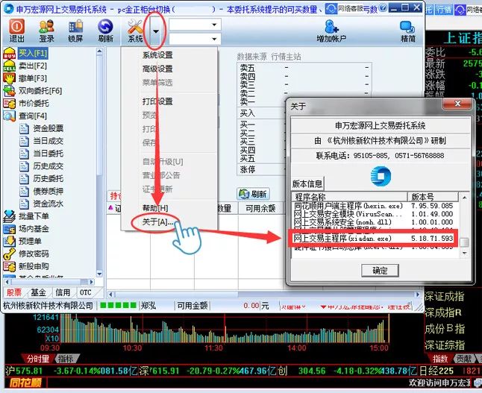Click 查询[F4] query tree node

pos(33,116)
